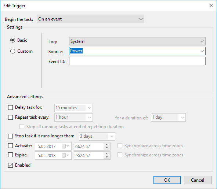Cancel the trigger edits
217x189 pixels.
click(x=198, y=180)
